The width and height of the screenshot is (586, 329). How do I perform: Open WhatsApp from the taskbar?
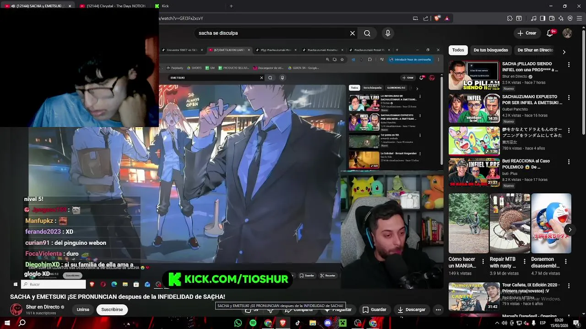[x=238, y=323]
